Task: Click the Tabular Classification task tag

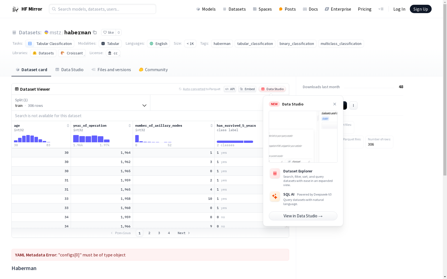Action: point(50,44)
